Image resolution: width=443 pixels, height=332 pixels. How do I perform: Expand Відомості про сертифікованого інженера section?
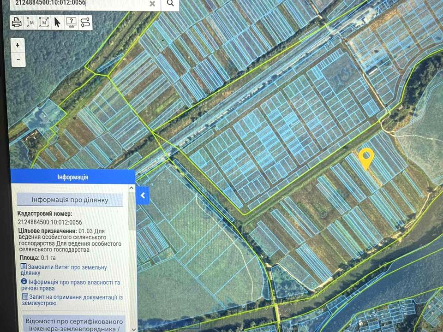[x=74, y=324]
